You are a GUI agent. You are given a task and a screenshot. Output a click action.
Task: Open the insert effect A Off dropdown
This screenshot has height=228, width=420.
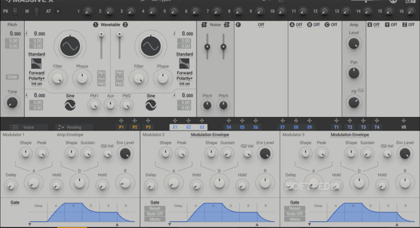(295, 25)
